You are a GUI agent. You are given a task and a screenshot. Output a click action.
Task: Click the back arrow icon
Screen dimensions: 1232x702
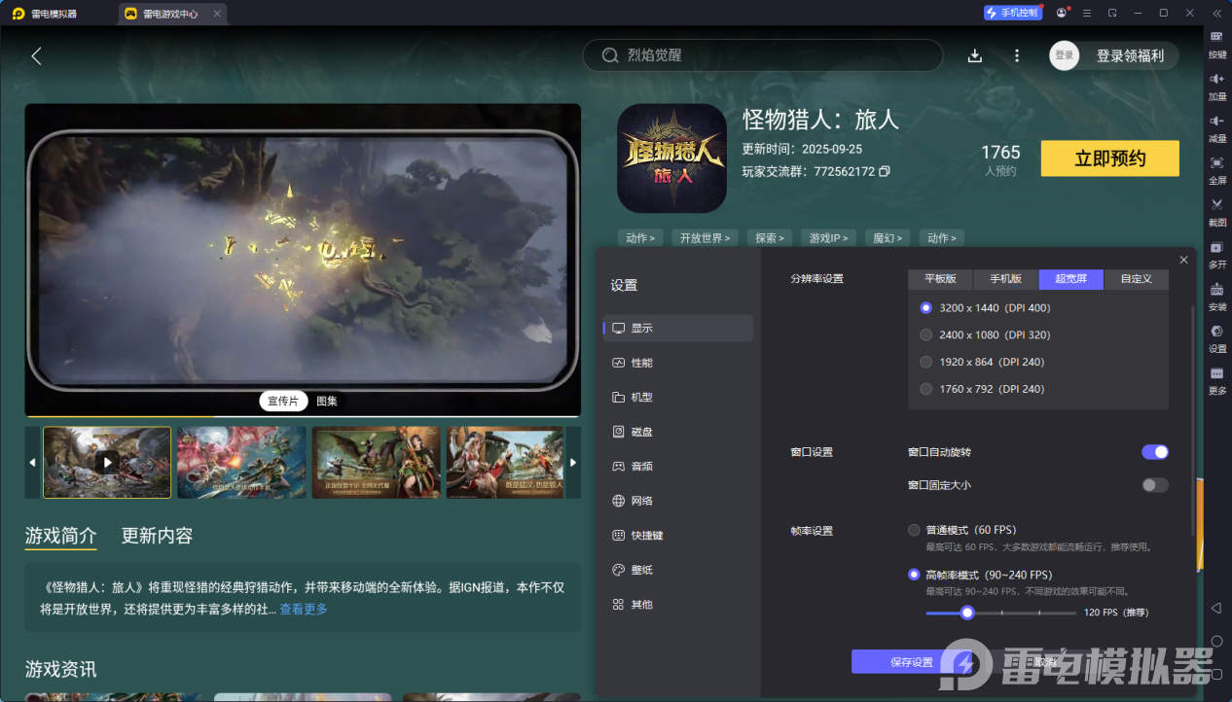pyautogui.click(x=37, y=56)
